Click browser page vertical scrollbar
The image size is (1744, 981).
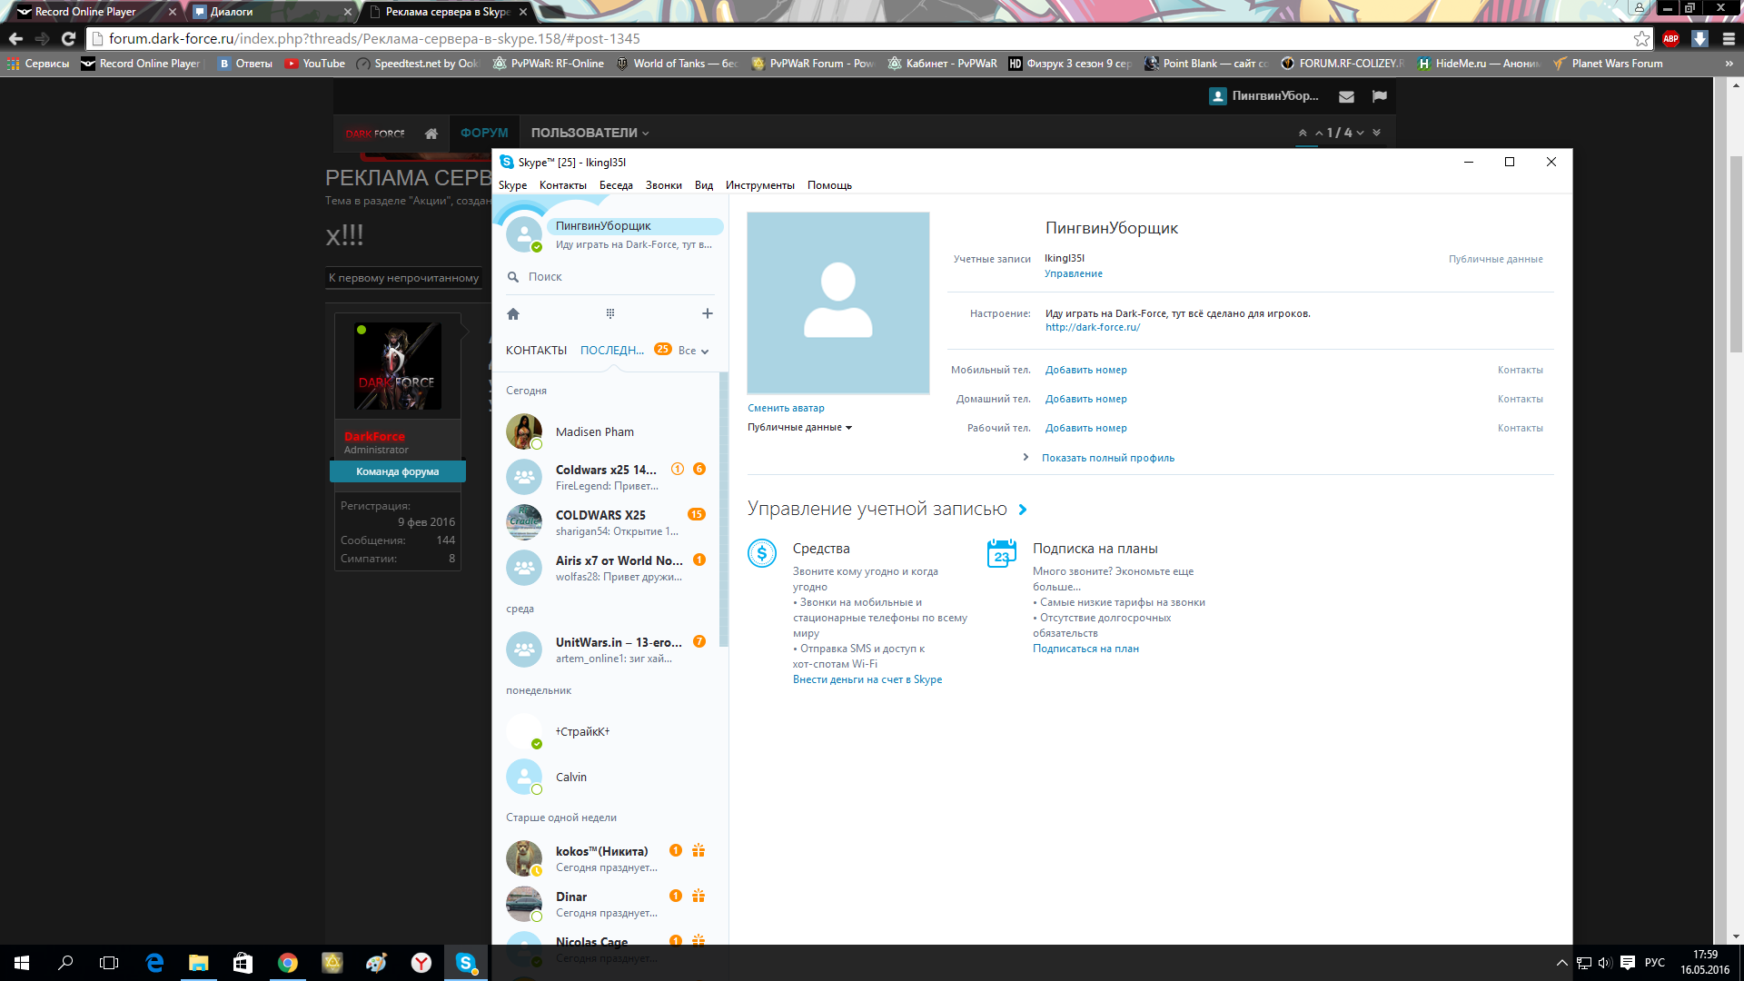[x=1736, y=254]
